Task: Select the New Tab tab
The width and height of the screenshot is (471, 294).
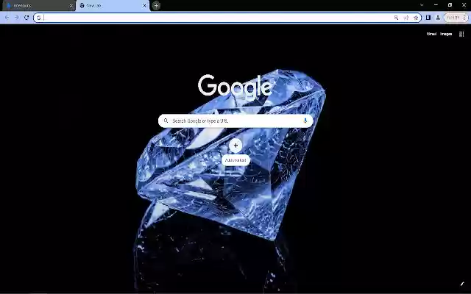Action: coord(113,5)
